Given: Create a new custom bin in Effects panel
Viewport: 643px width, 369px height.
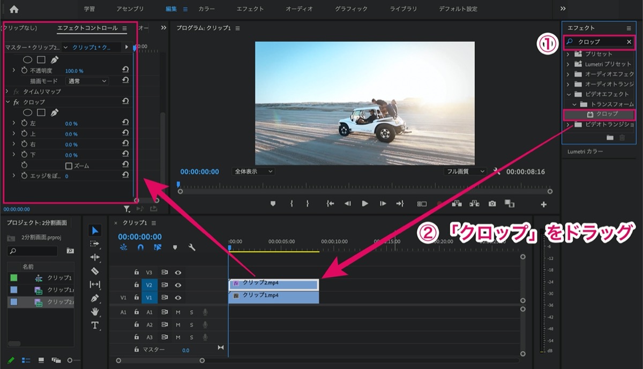Looking at the screenshot, I should 610,138.
